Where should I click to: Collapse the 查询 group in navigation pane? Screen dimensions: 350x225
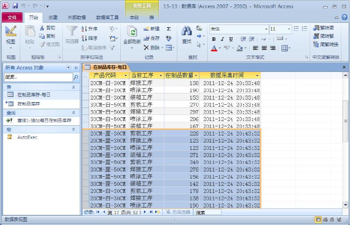(x=73, y=113)
